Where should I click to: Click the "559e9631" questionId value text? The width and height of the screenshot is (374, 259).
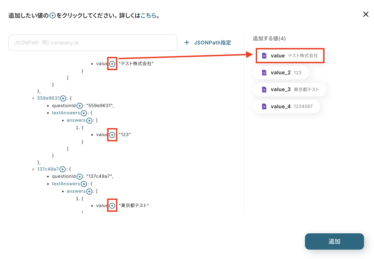pos(99,106)
